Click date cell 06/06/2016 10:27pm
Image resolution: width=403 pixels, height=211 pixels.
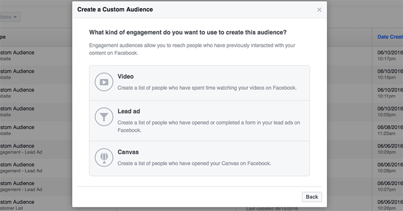(390, 186)
